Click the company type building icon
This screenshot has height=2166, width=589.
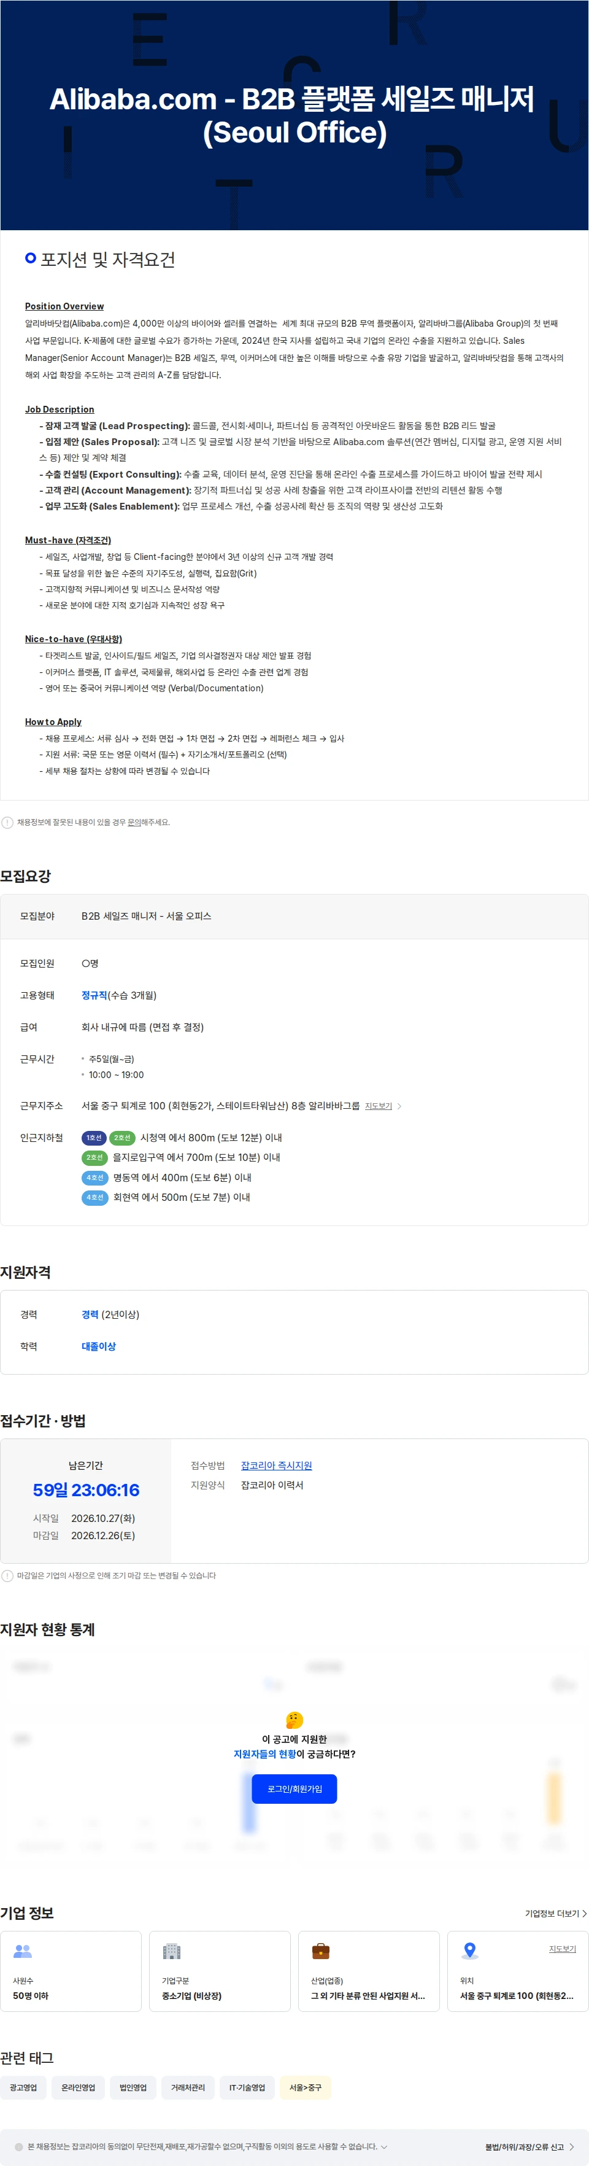(171, 1952)
